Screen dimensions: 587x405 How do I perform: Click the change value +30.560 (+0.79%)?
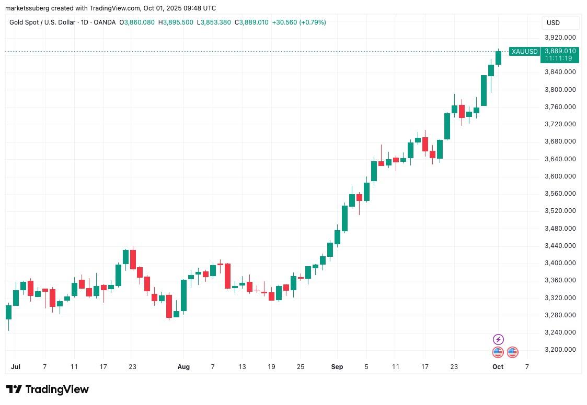coord(298,22)
